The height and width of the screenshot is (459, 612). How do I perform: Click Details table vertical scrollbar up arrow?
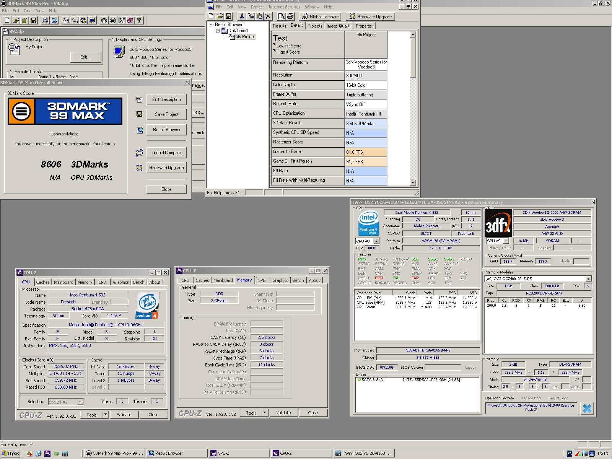[413, 34]
